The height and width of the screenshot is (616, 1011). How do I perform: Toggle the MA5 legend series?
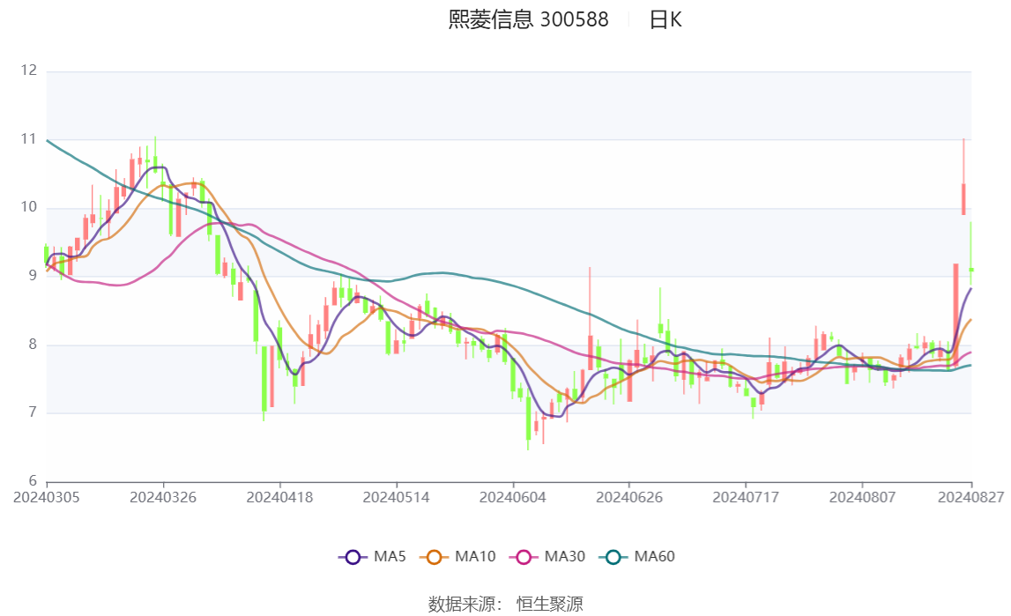pos(372,557)
